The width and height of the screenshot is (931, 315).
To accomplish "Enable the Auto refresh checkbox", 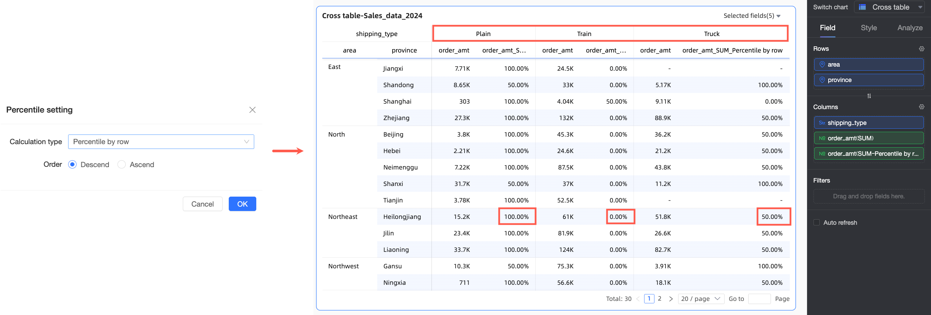I will pyautogui.click(x=817, y=222).
